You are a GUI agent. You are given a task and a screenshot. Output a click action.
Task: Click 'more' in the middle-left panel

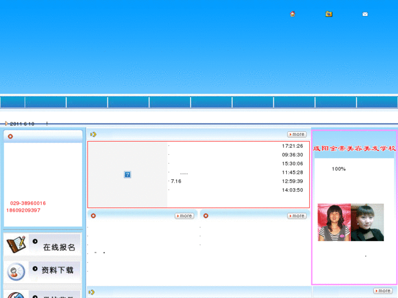[x=184, y=216]
